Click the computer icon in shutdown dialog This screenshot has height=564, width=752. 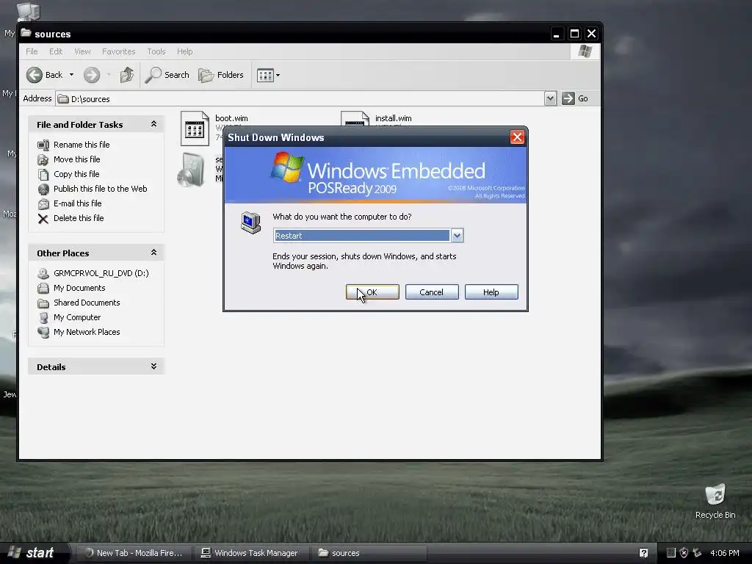251,223
